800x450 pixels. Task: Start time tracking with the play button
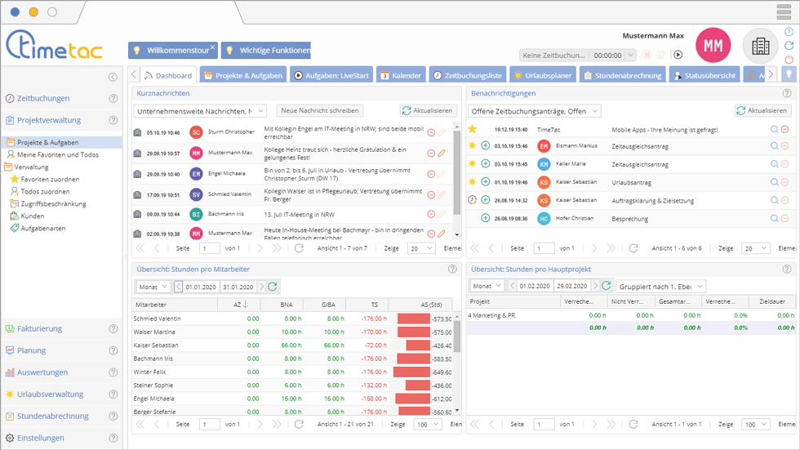pyautogui.click(x=678, y=55)
